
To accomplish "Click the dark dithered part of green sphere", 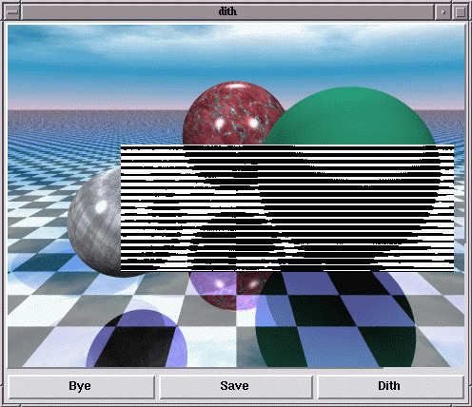I will point(349,206).
